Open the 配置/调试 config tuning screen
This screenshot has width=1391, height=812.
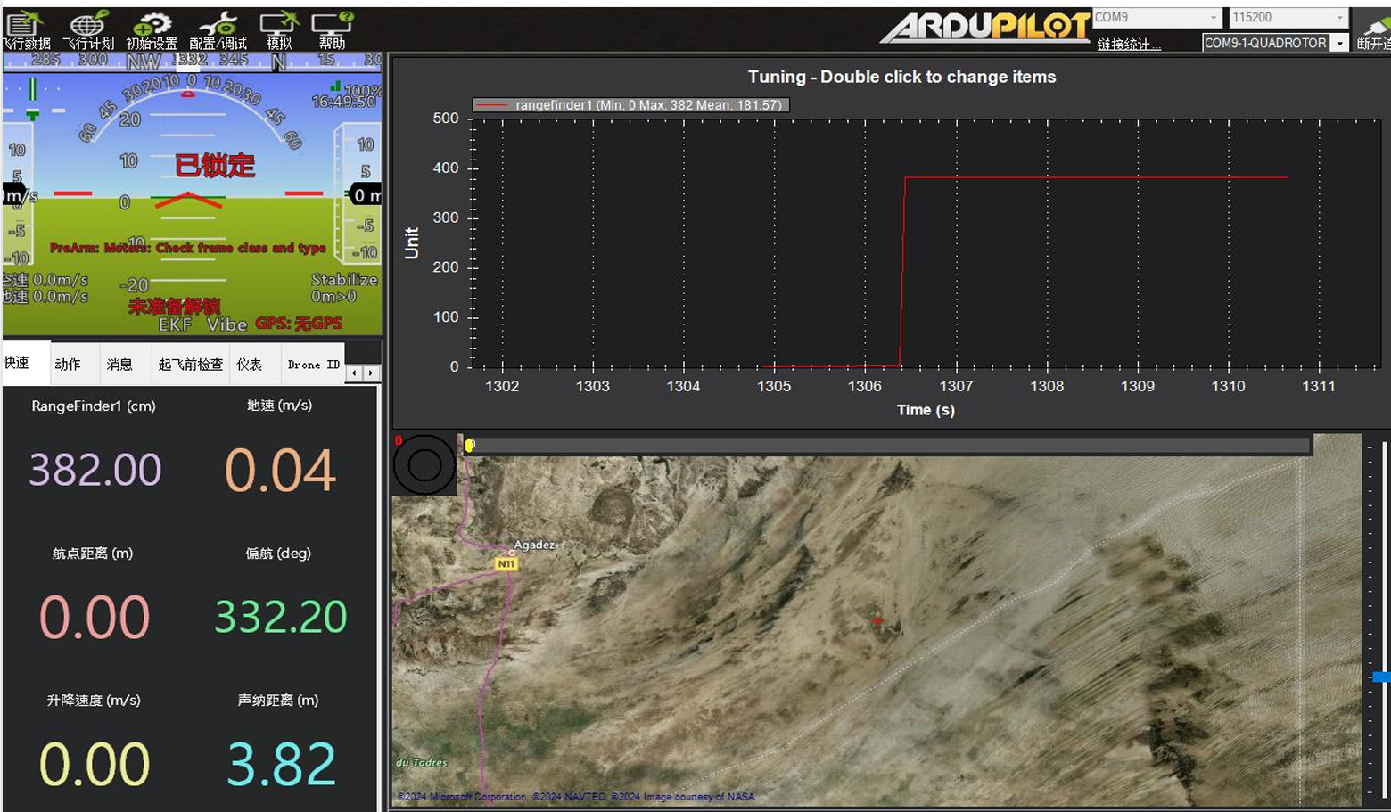pos(218,29)
